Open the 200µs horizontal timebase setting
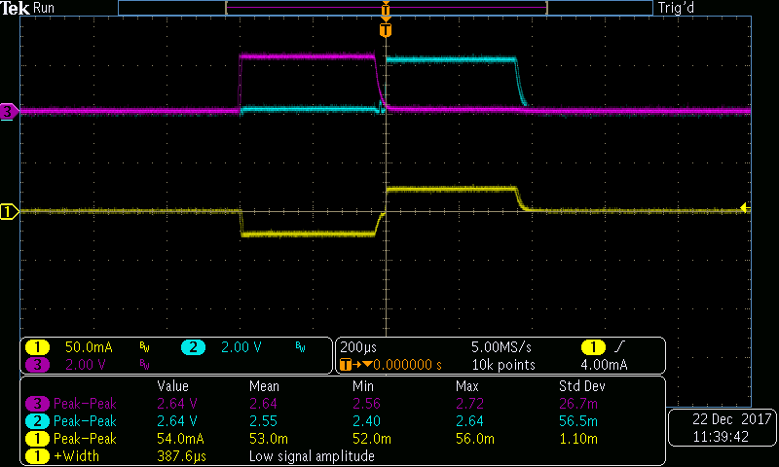The height and width of the screenshot is (467, 779). tap(360, 347)
